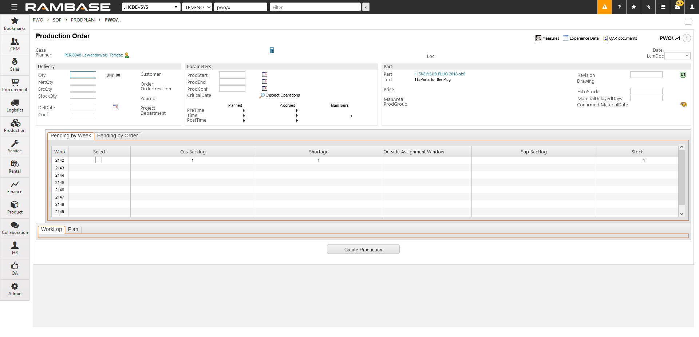Select the Plan tab
This screenshot has width=699, height=337.
[x=73, y=230]
